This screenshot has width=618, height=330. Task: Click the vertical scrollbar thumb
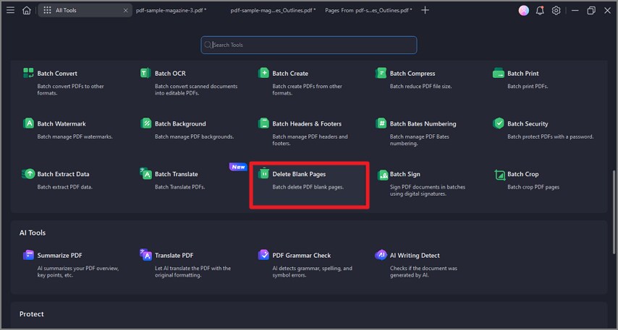pyautogui.click(x=614, y=212)
